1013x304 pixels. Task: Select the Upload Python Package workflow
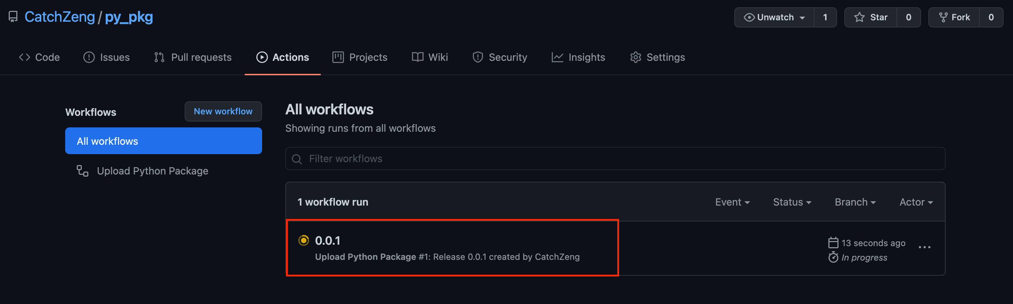pyautogui.click(x=152, y=171)
